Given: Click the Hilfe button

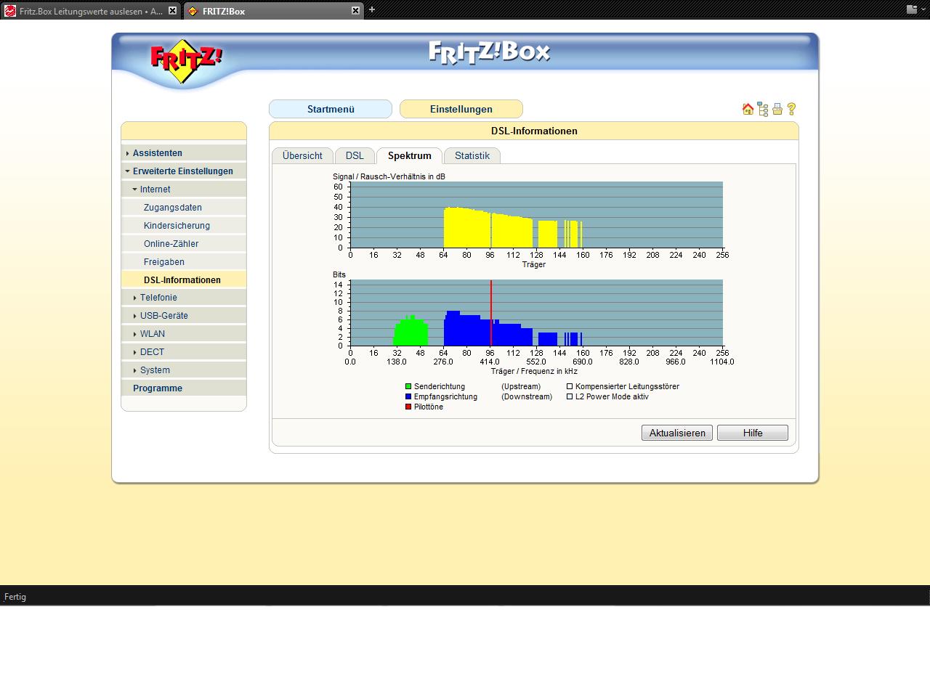Looking at the screenshot, I should 752,433.
